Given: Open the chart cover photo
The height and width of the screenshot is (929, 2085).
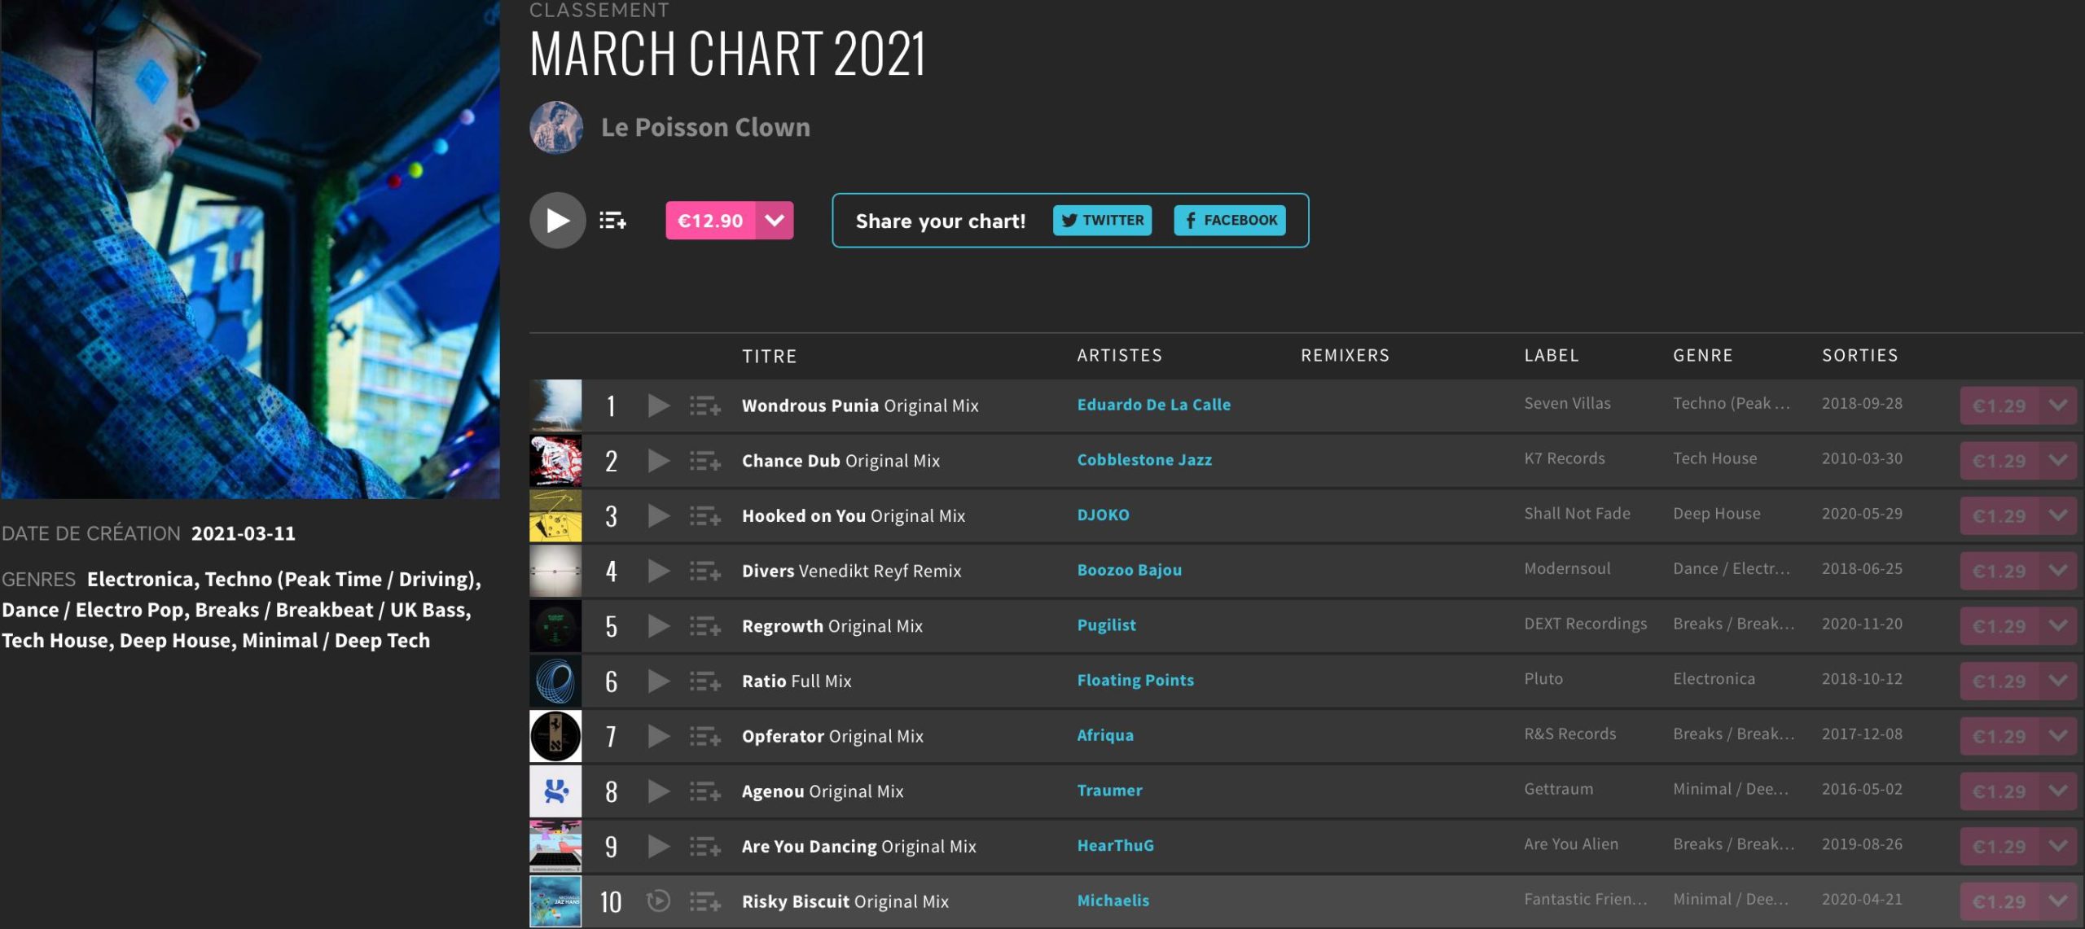Looking at the screenshot, I should pos(250,249).
